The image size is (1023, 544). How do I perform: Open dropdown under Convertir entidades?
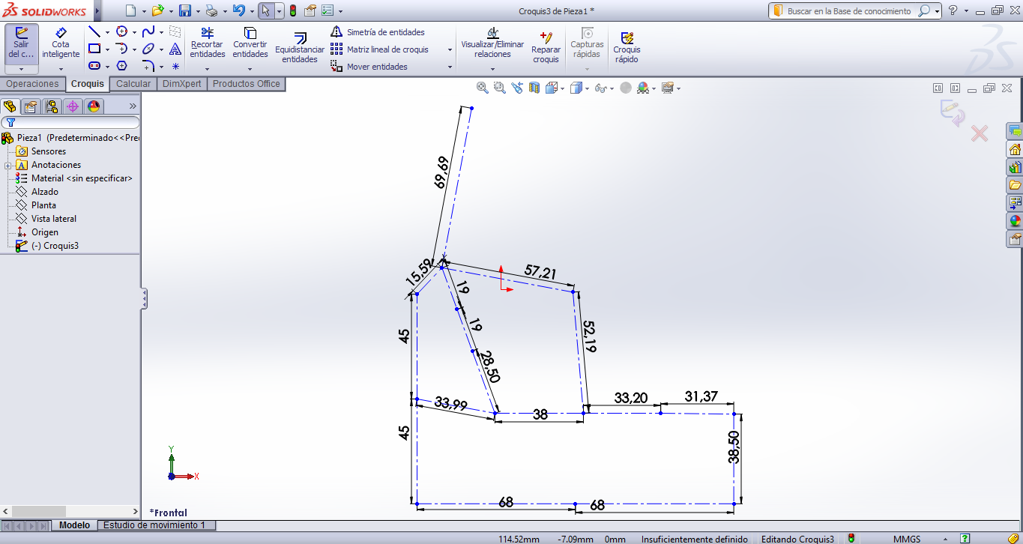pos(250,68)
